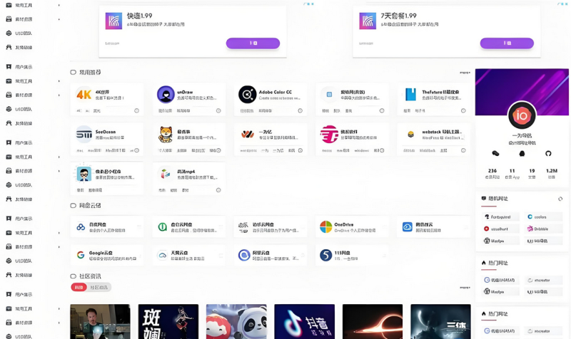This screenshot has width=571, height=339.
Task: Open the black hole thumbnail
Action: click(373, 322)
